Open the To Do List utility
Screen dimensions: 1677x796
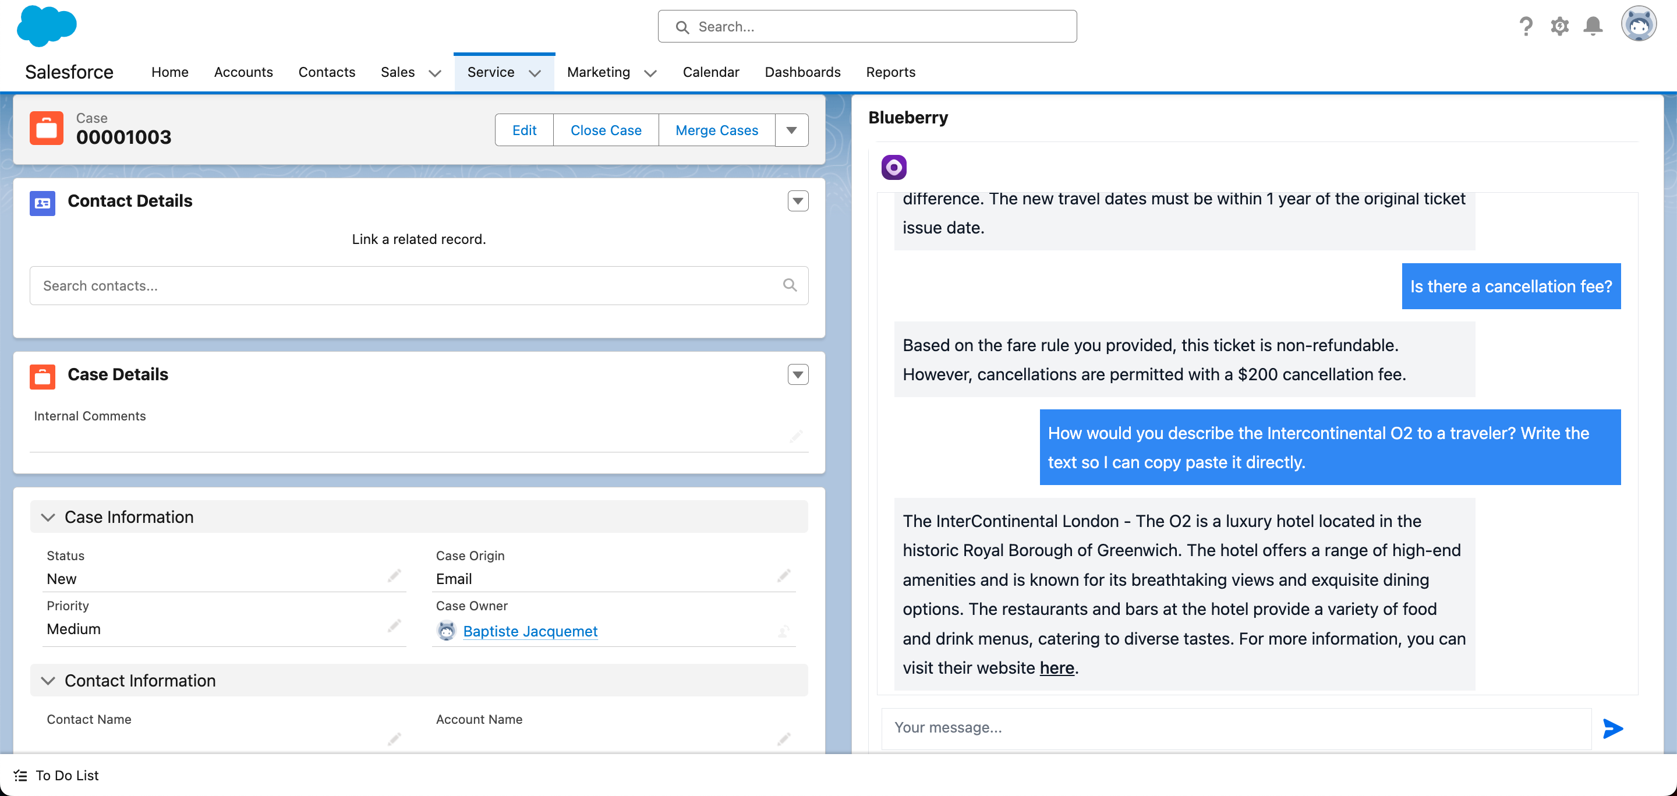tap(56, 775)
